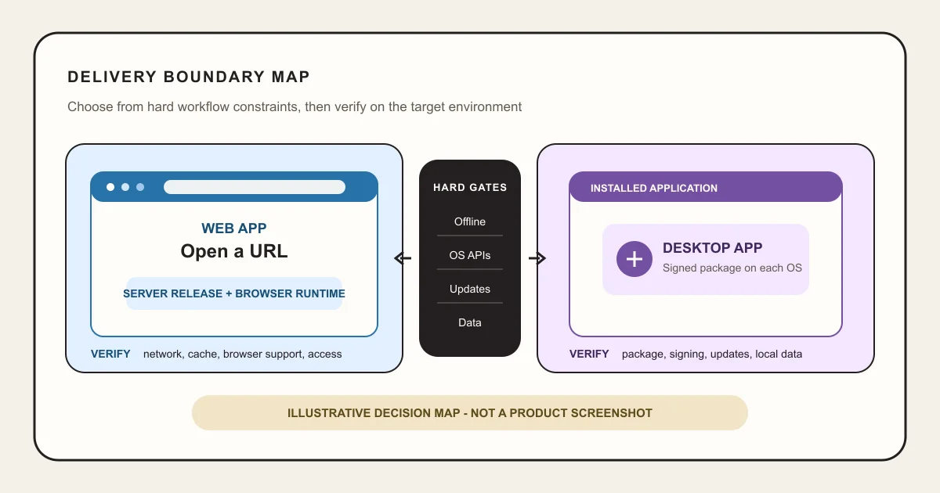This screenshot has height=493, width=940.
Task: Select the OS APIs hard gate
Action: point(470,255)
